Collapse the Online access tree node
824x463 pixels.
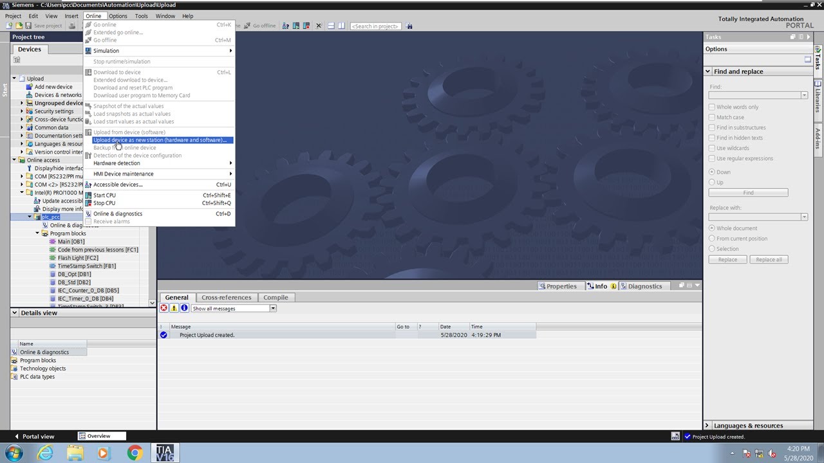[14, 160]
